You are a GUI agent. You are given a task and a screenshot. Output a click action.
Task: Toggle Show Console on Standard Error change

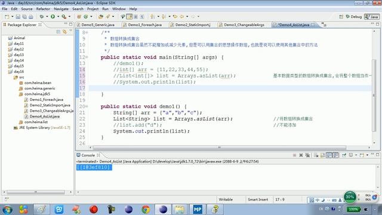(335, 155)
